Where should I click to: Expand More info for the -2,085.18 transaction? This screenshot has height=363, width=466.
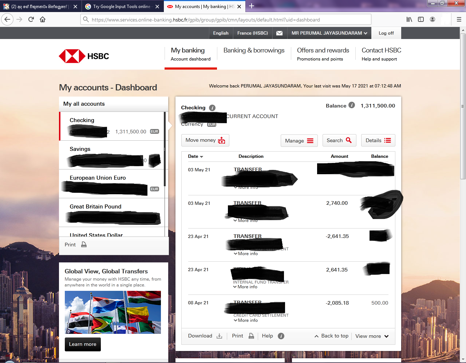coord(246,320)
